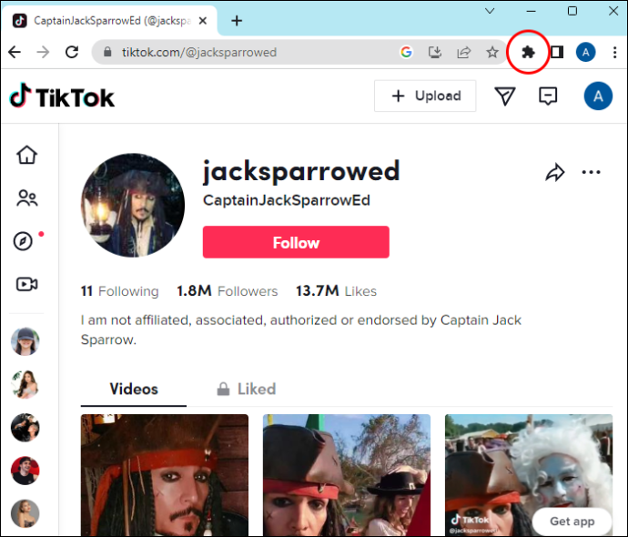This screenshot has width=628, height=537.
Task: Click the jacksparrowed username heading
Action: (x=301, y=172)
